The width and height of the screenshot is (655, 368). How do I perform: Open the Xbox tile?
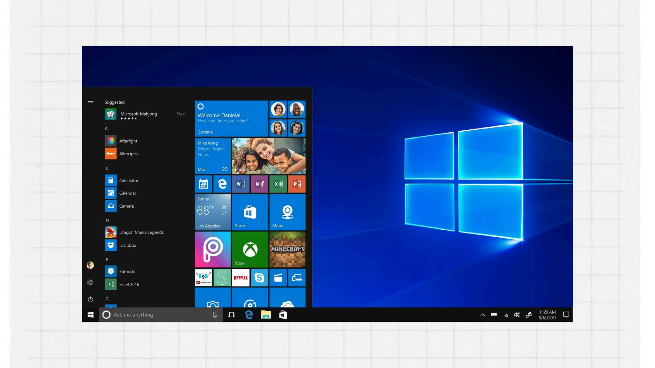[250, 249]
